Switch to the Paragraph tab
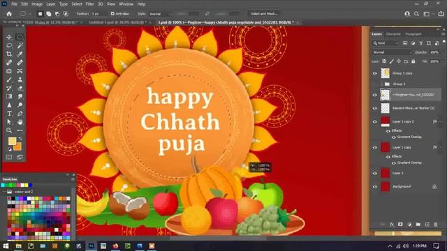The height and width of the screenshot is (251, 447). (x=413, y=34)
